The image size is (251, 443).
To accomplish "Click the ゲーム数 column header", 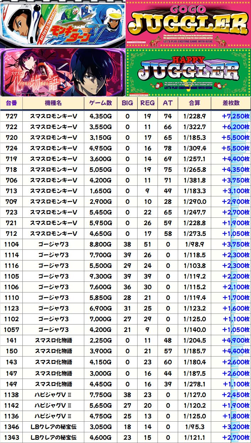I will (x=101, y=103).
